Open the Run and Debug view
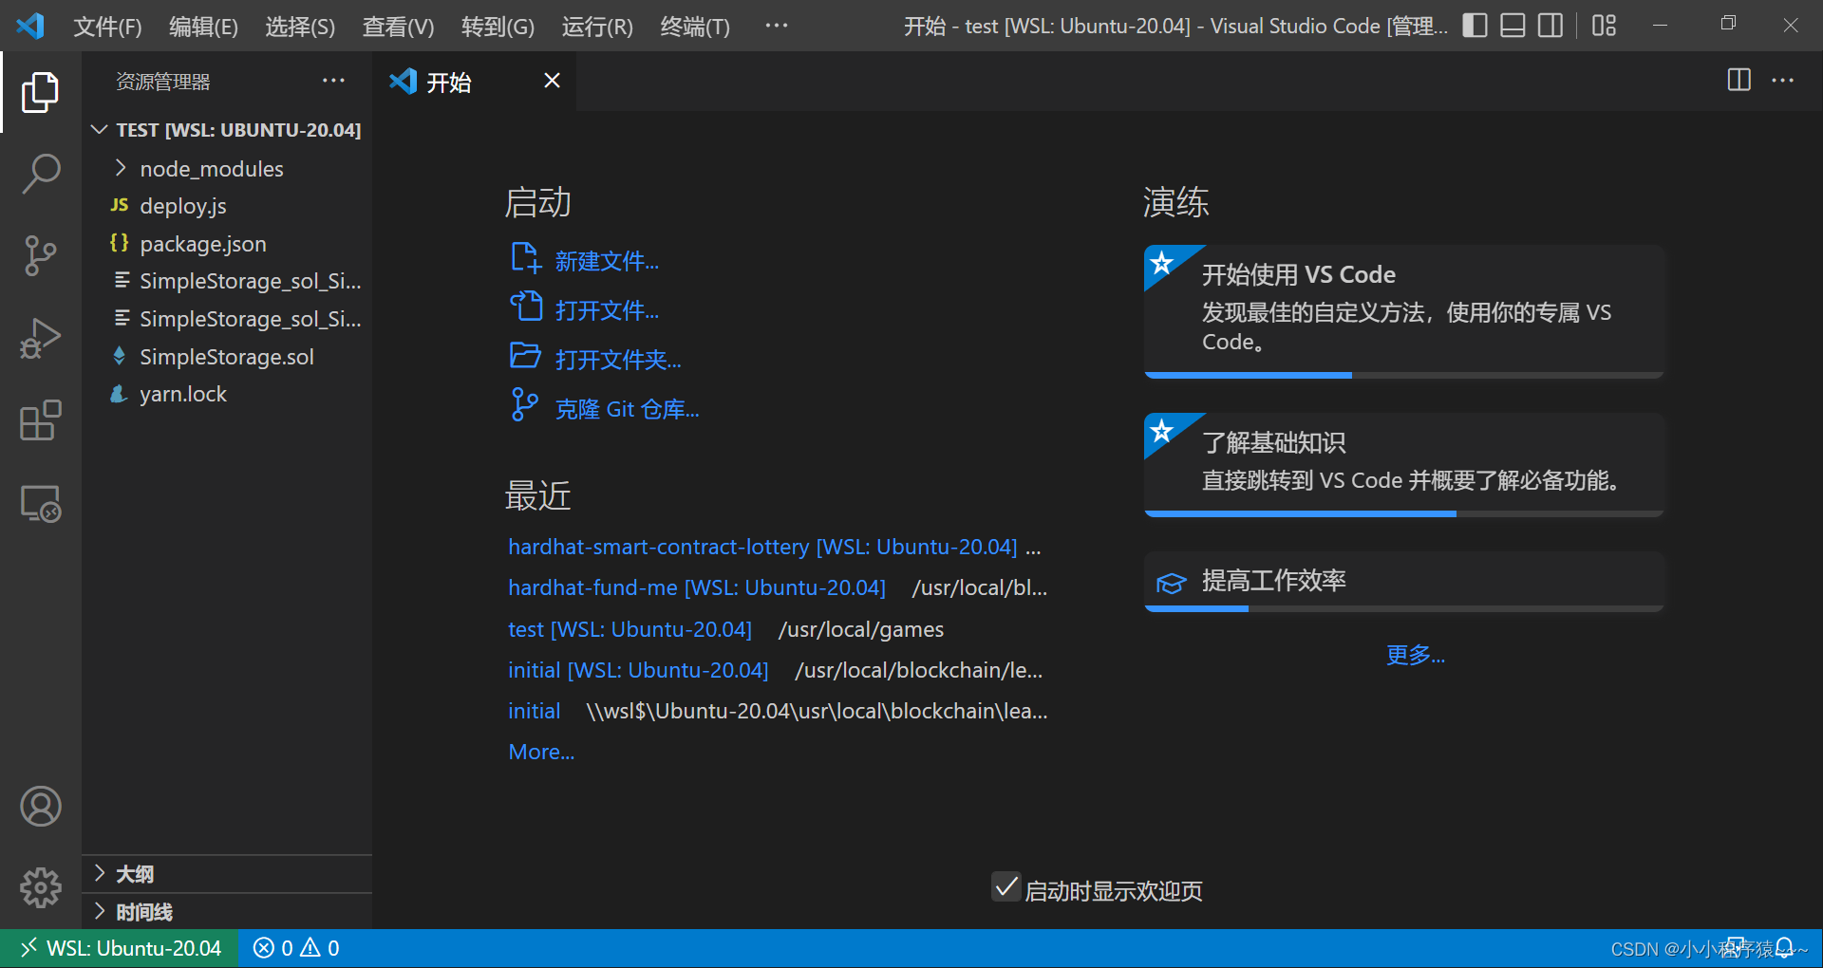 coord(40,338)
